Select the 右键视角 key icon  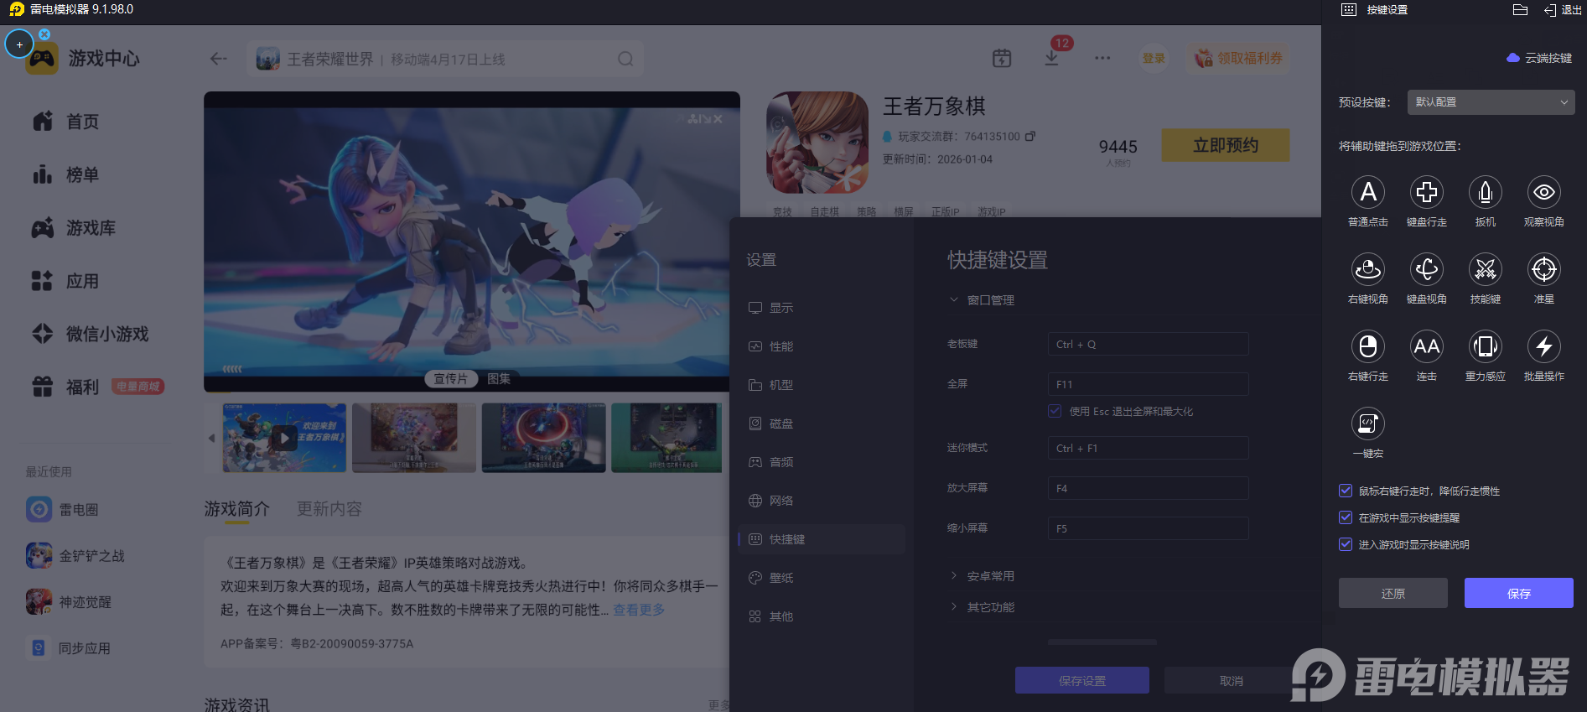pos(1368,270)
